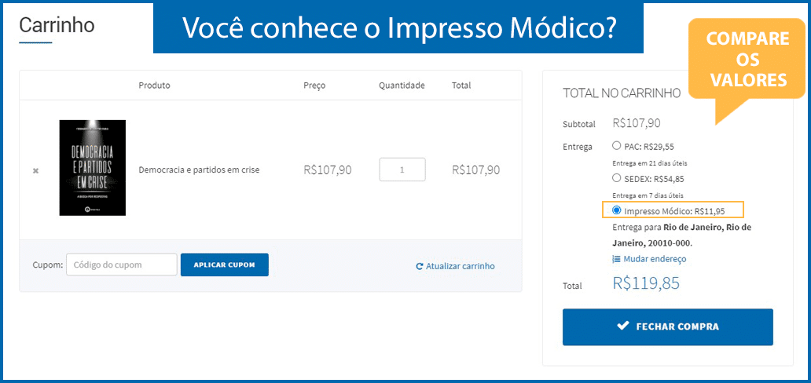Screen dimensions: 811x383
Task: Click the APLICAR CUPOM button
Action: tap(225, 264)
